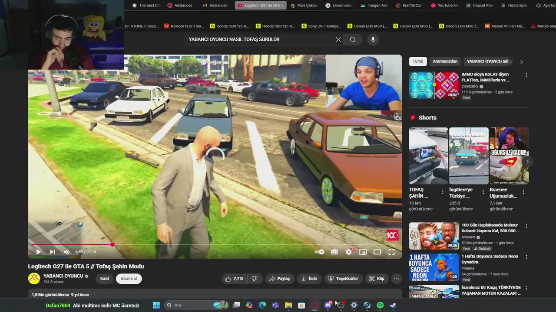Viewport: 556px width, 312px height.
Task: Click the search magnifier button
Action: click(353, 39)
